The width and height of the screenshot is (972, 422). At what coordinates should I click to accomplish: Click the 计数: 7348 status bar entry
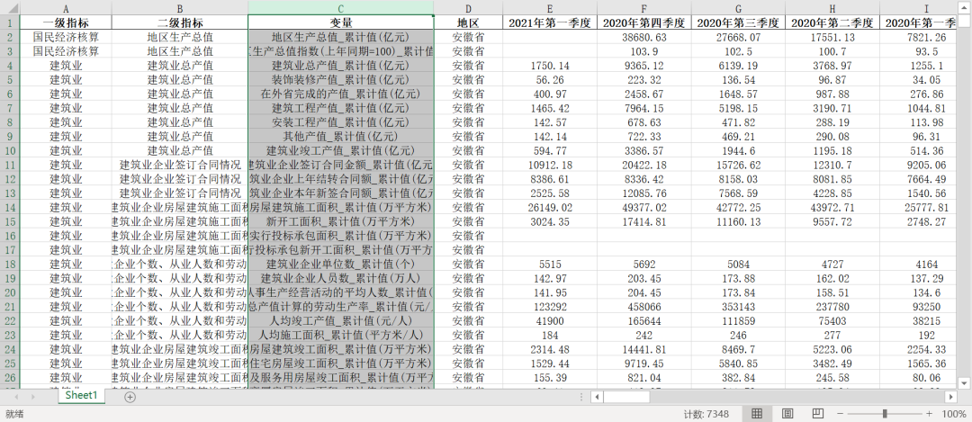(x=706, y=413)
